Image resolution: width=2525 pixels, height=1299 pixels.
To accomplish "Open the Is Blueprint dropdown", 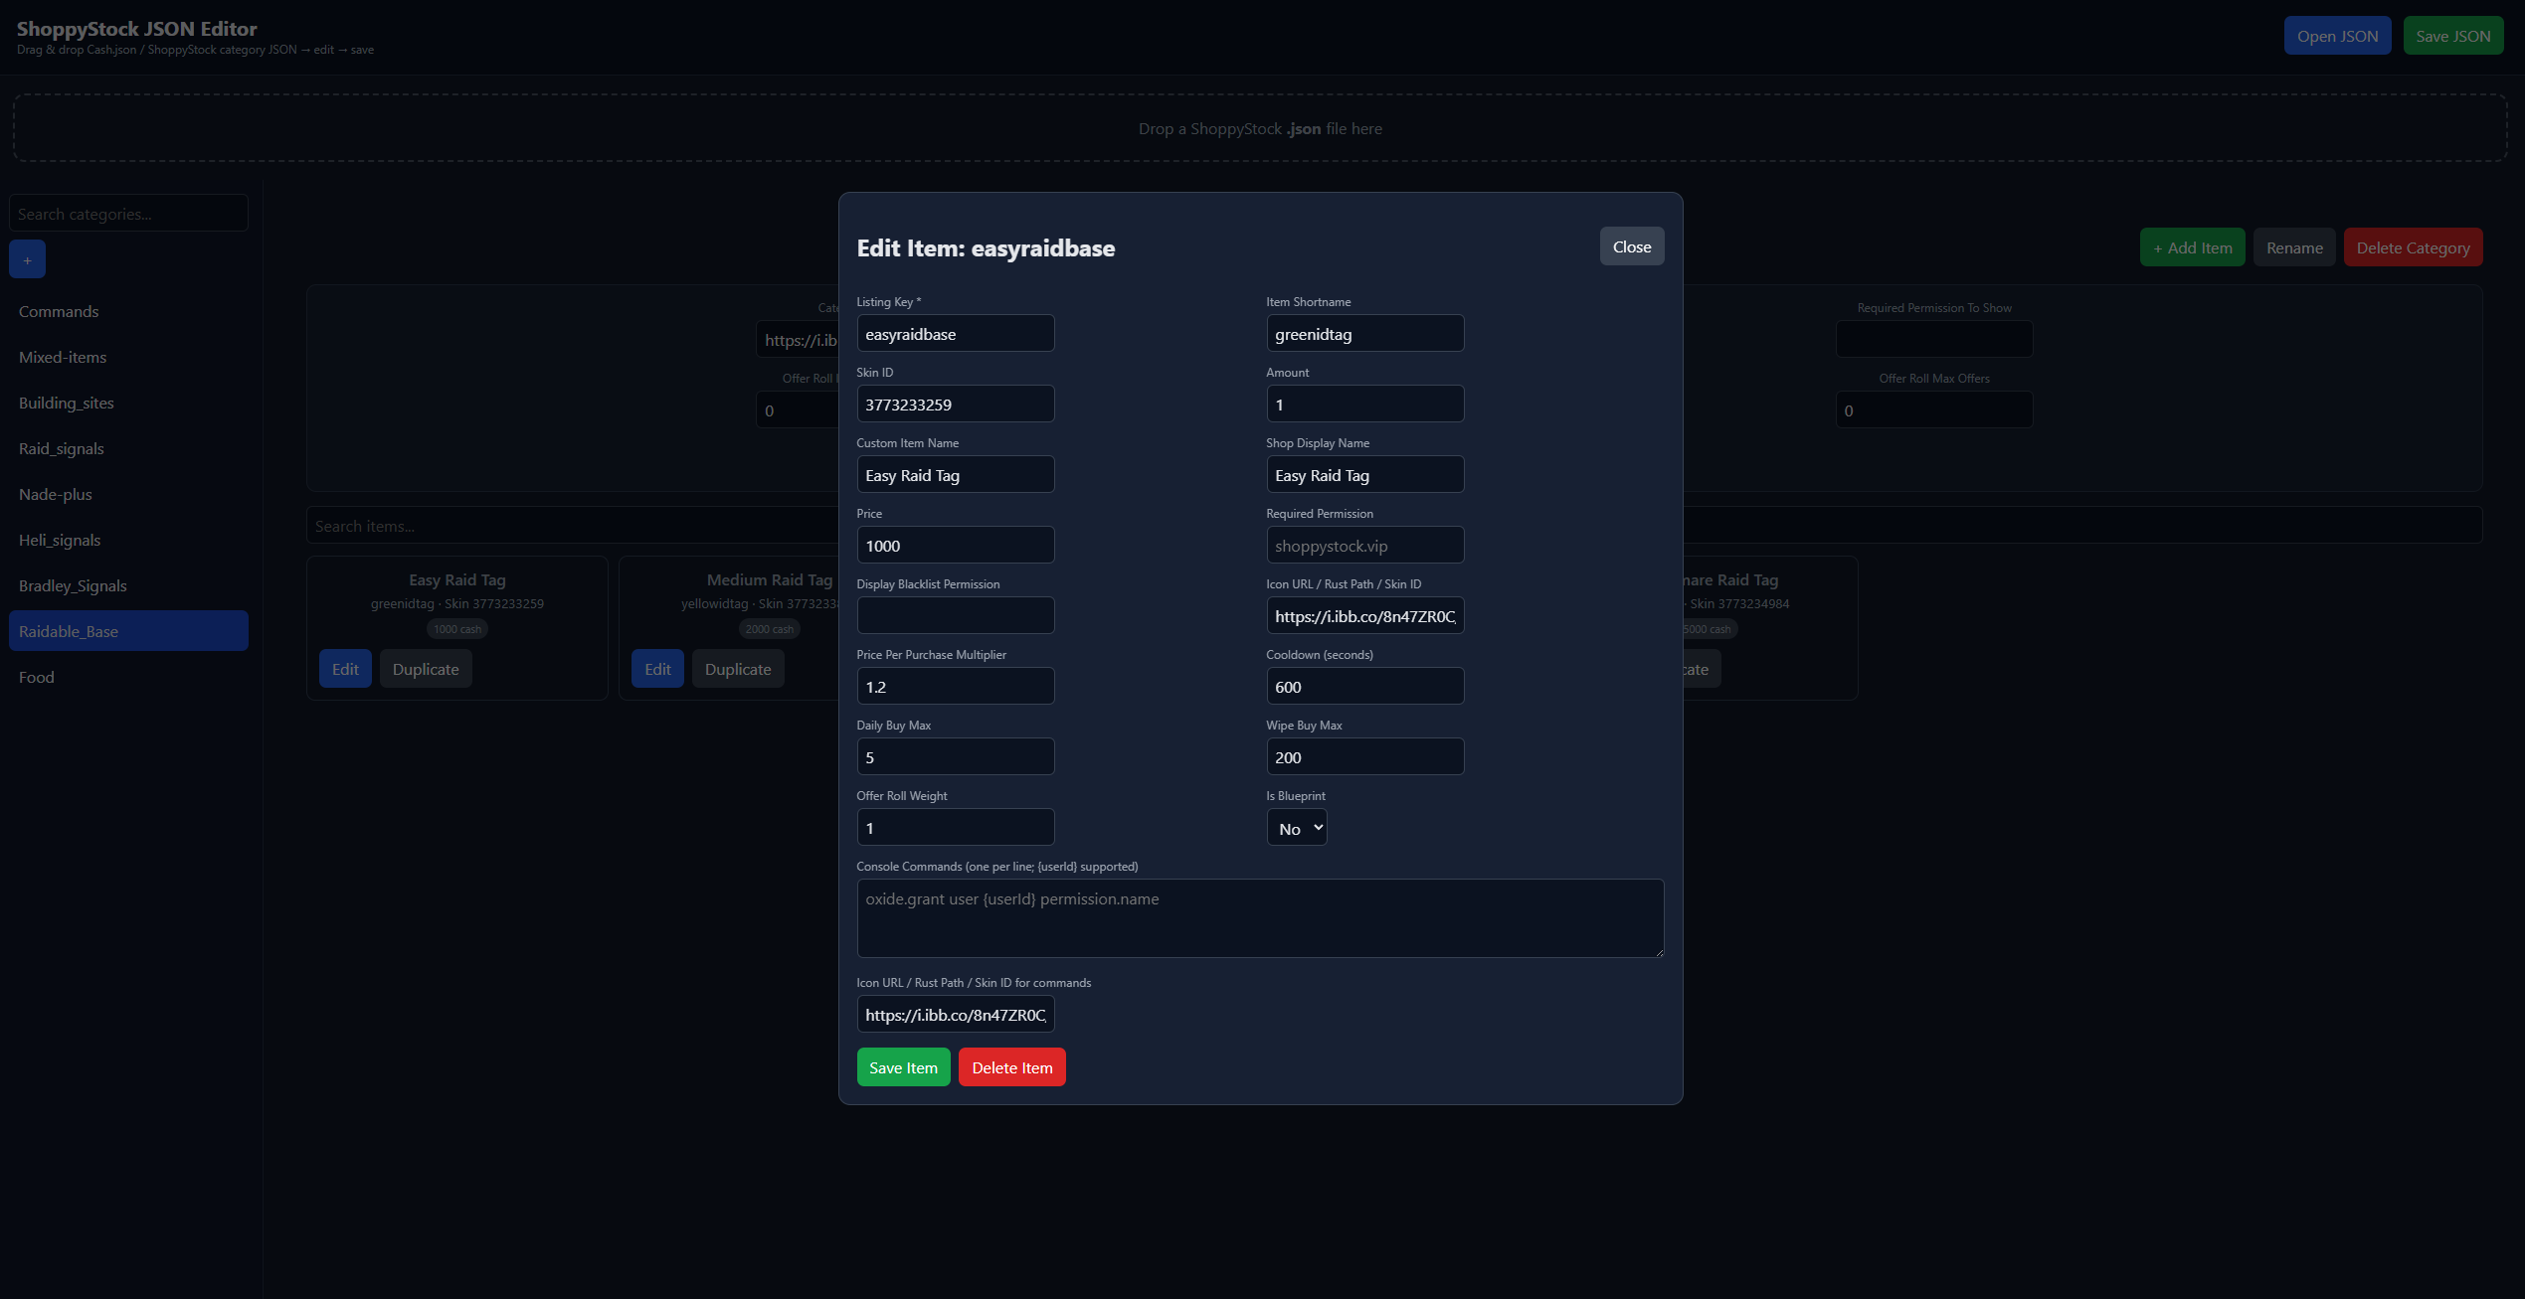I will tap(1297, 828).
